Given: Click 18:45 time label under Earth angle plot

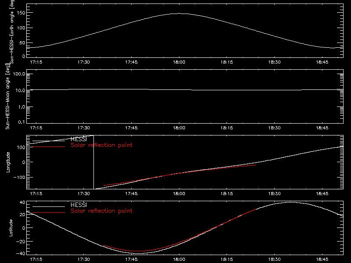Looking at the screenshot, I should 322,62.
